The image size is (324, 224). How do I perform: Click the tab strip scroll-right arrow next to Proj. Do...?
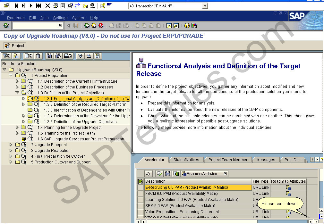tap(317, 160)
